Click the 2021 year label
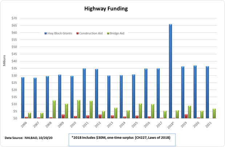Image resolution: width=225 pixels, height=147 pixels. [x=208, y=125]
